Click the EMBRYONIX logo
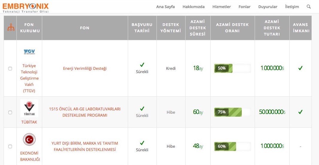The height and width of the screenshot is (165, 319). point(25,7)
